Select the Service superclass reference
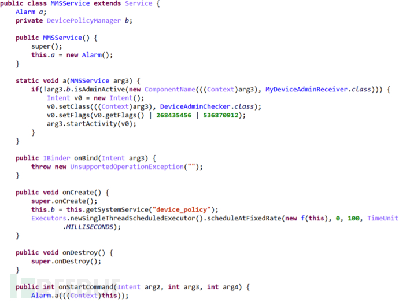399x302 pixels. (x=139, y=3)
